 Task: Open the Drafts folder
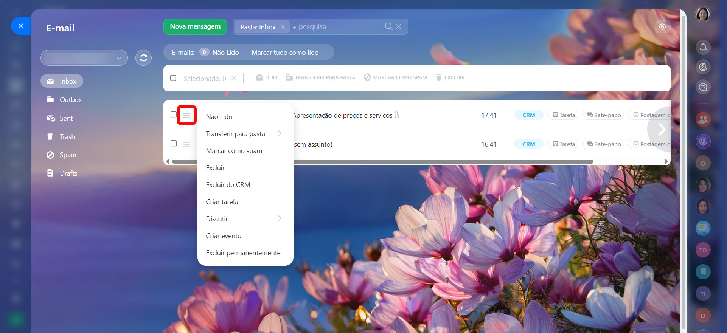(x=62, y=173)
